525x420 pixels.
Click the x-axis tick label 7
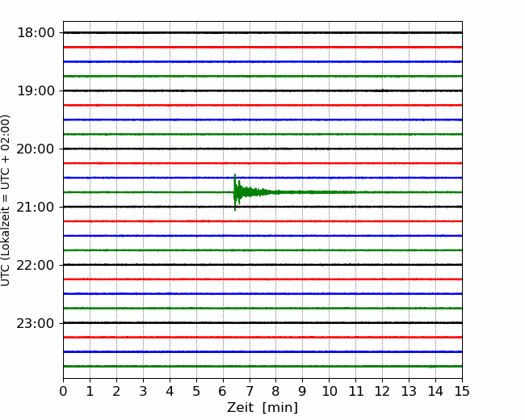(250, 391)
